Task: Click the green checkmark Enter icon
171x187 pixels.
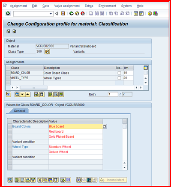Action: pyautogui.click(x=8, y=14)
